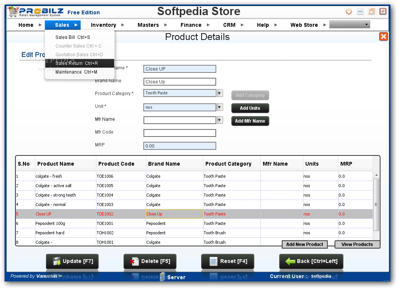Click the power/logout icon in title bar

click(x=349, y=11)
